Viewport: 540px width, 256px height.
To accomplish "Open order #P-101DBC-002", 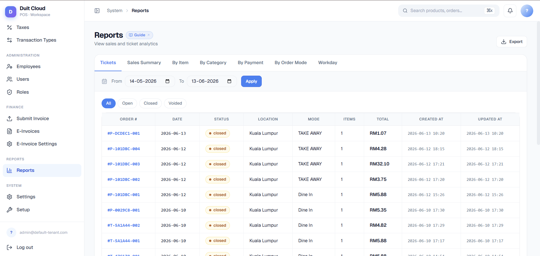I will coord(124,179).
